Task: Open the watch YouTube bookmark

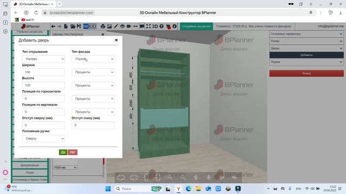Action: (28, 20)
